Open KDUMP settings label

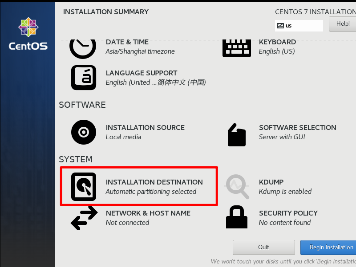coord(271,182)
